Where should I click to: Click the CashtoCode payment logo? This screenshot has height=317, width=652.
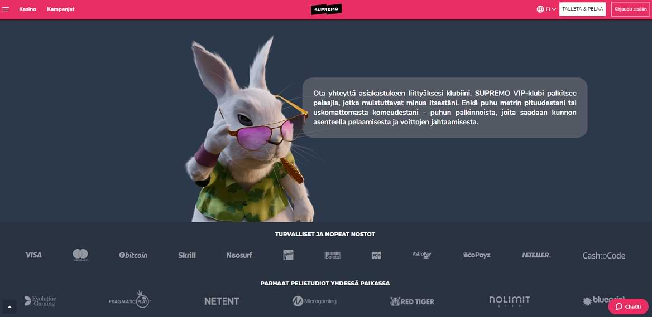tap(604, 256)
